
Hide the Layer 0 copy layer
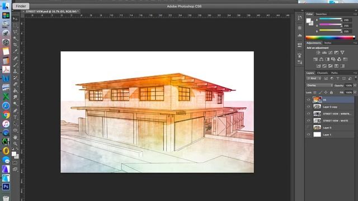[308, 107]
